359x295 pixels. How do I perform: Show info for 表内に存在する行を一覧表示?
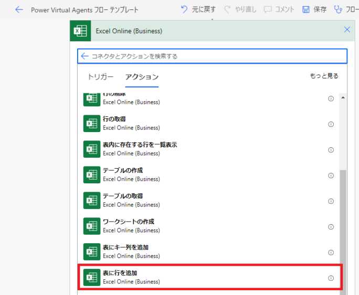pos(331,150)
